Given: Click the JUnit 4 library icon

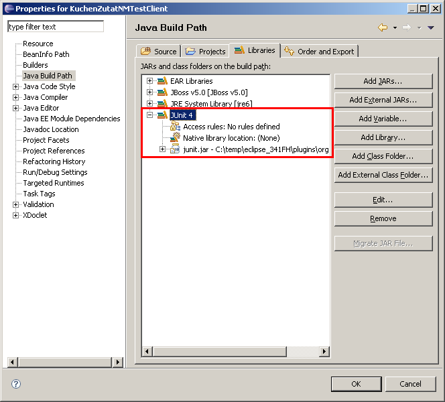Looking at the screenshot, I should (x=162, y=115).
